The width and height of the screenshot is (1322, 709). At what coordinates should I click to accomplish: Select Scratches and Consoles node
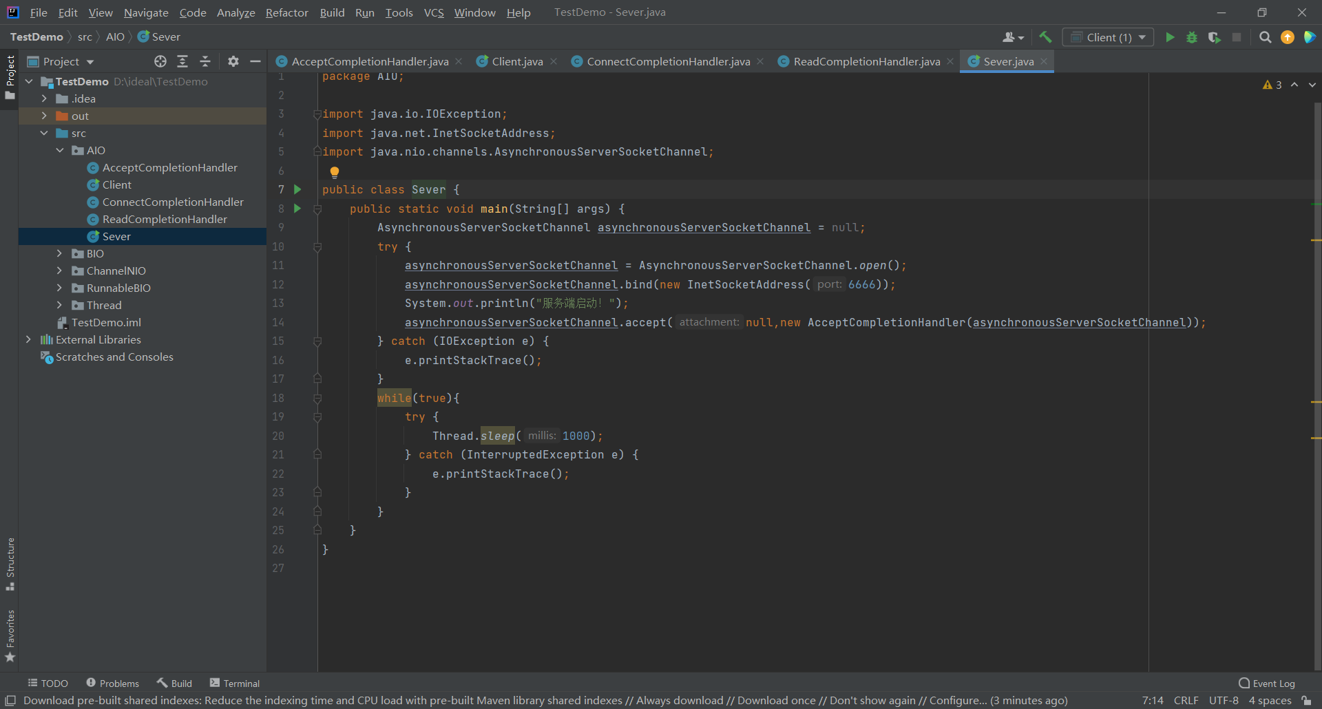(x=114, y=357)
